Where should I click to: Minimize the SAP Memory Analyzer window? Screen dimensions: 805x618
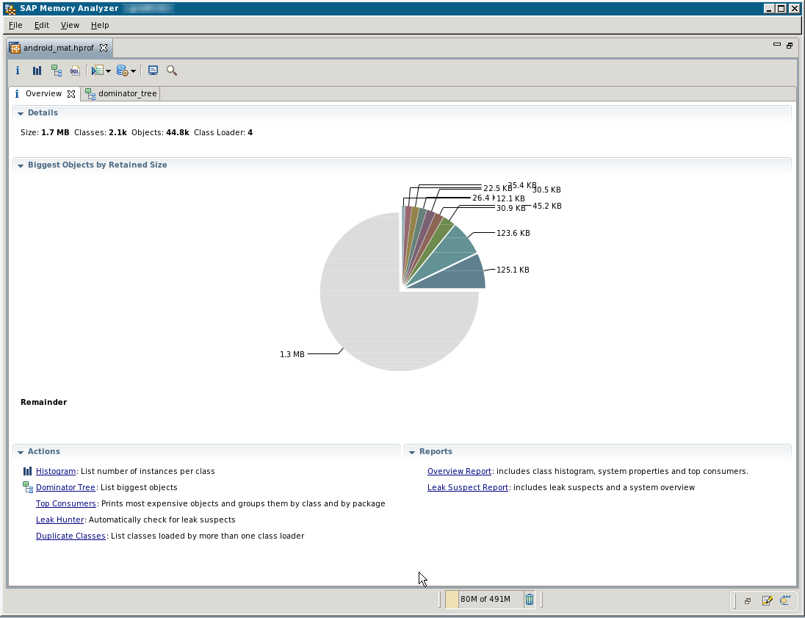click(x=768, y=8)
